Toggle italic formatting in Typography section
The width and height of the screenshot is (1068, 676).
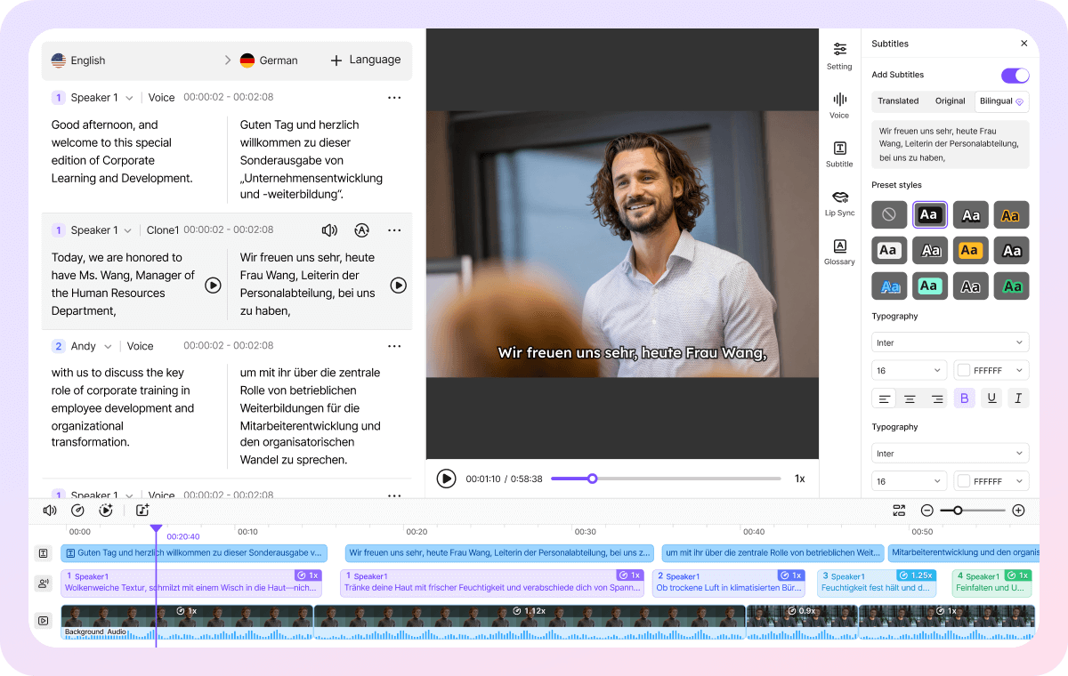pyautogui.click(x=1018, y=398)
